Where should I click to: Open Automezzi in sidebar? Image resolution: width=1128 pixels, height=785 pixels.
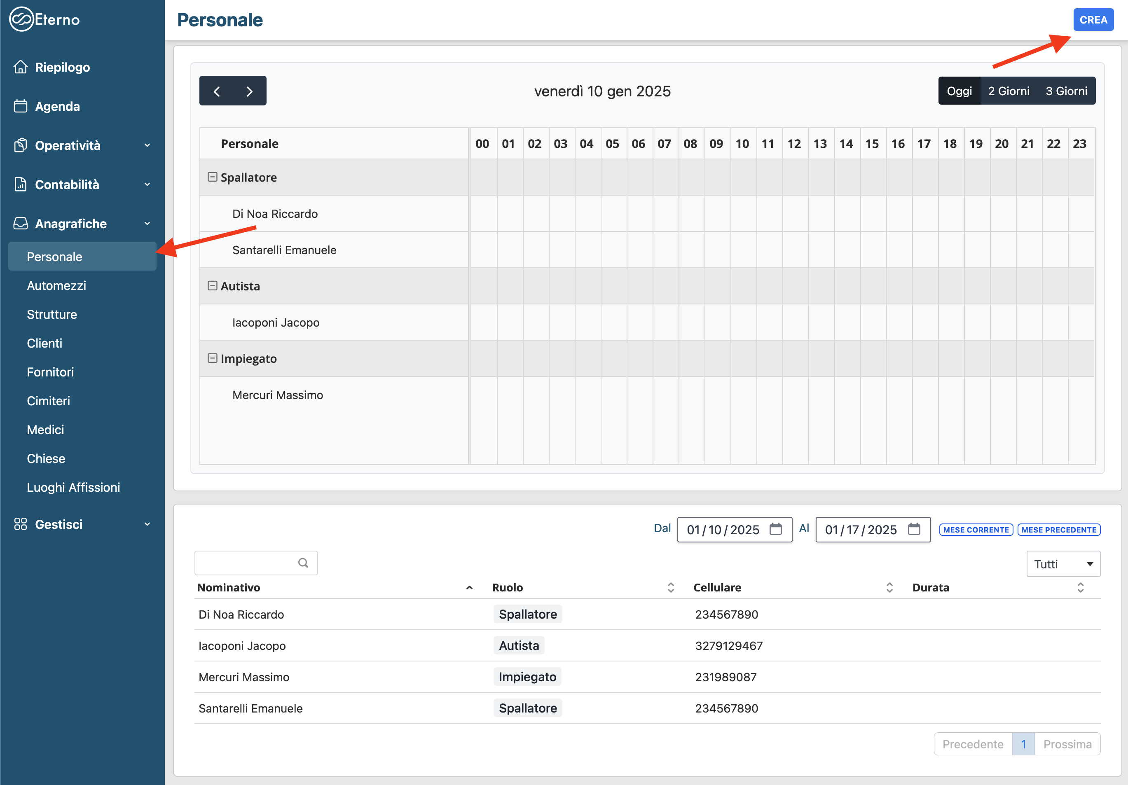[x=56, y=285]
